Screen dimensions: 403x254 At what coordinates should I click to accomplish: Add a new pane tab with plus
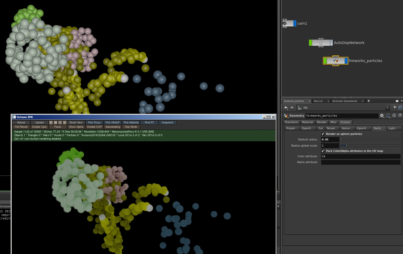click(369, 101)
